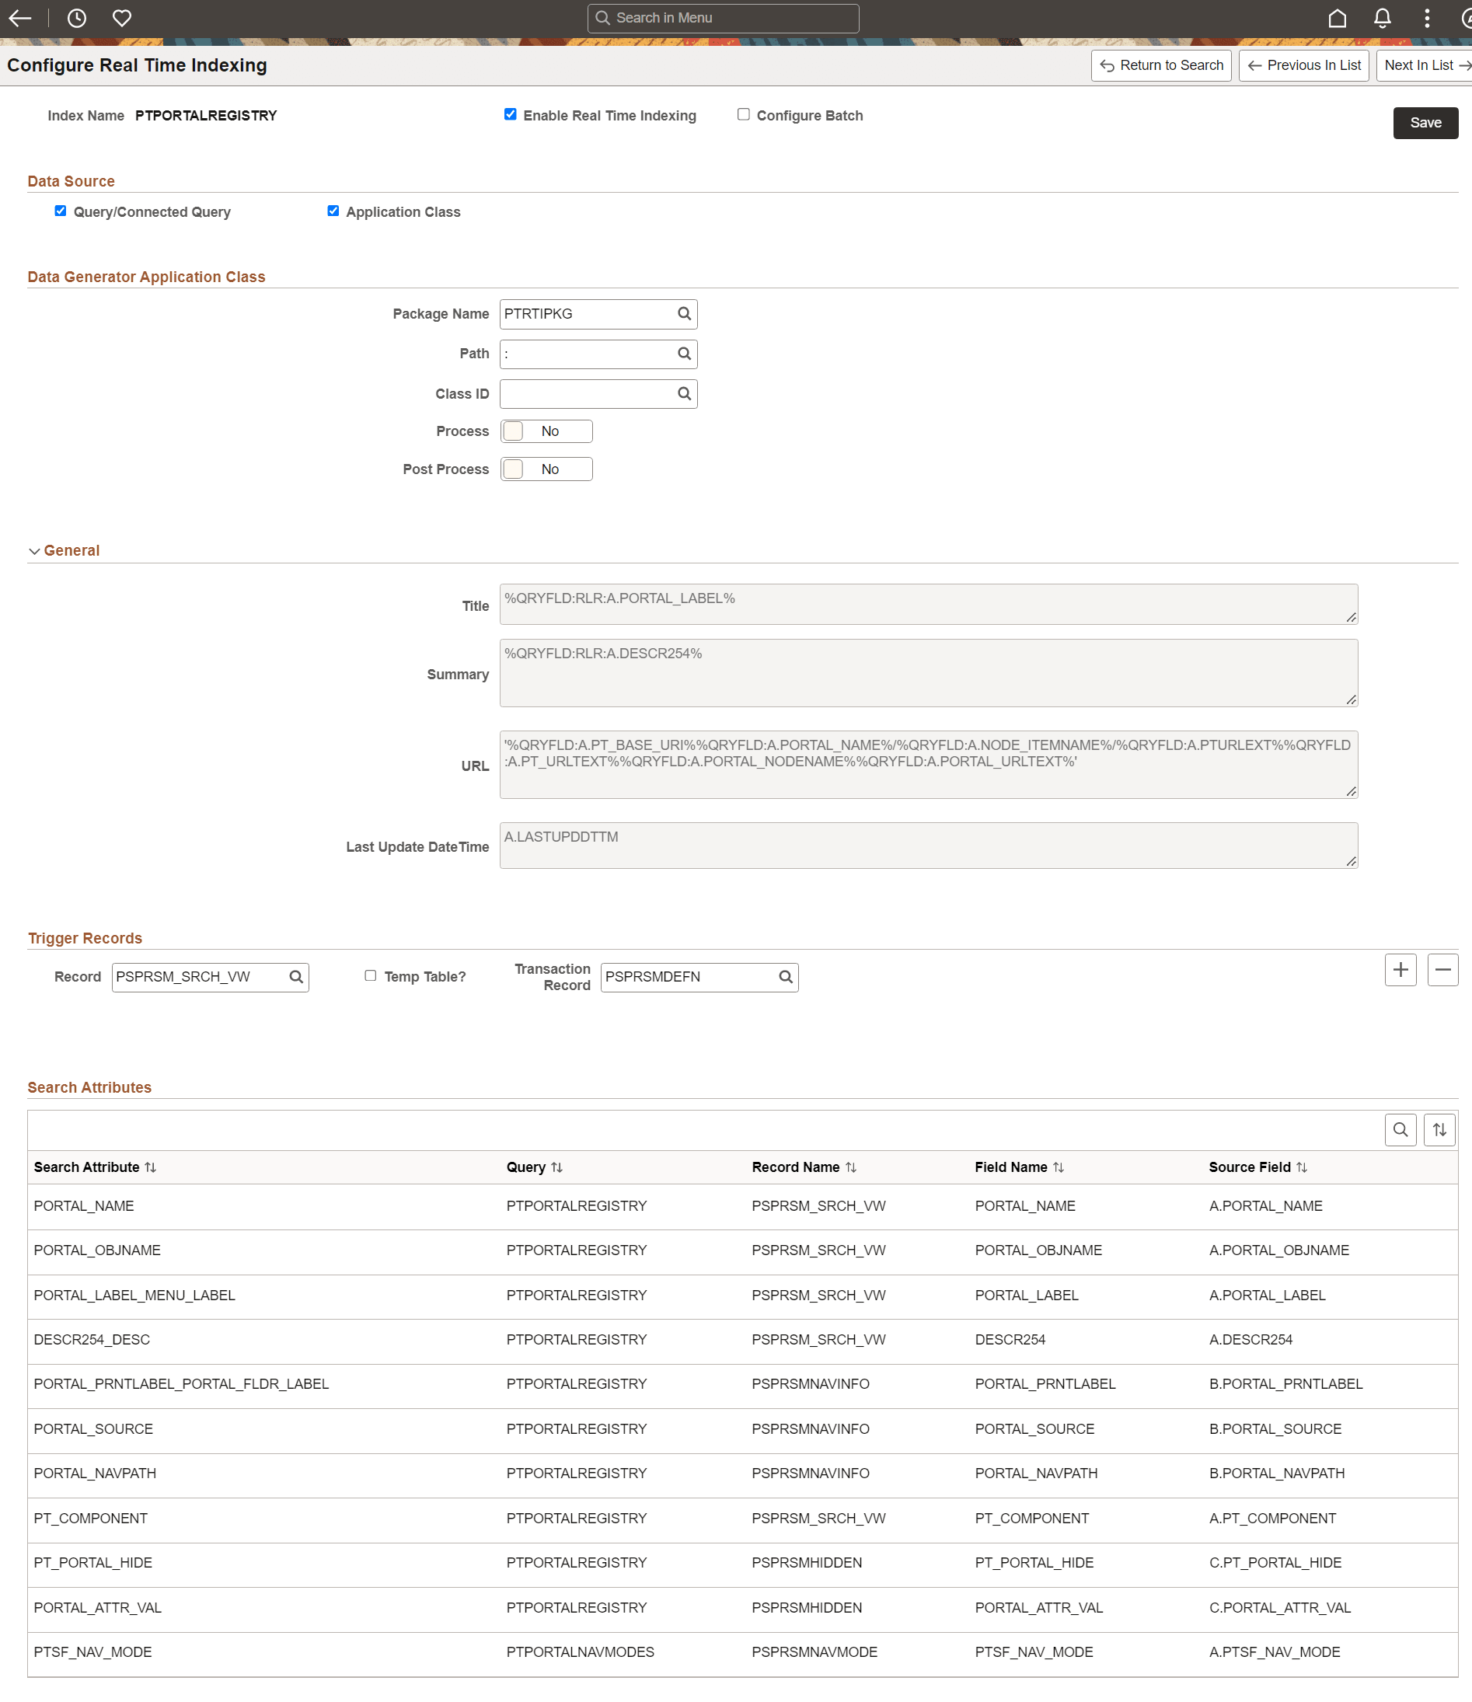Open the Class ID lookup icon
The width and height of the screenshot is (1472, 1702).
pyautogui.click(x=684, y=393)
